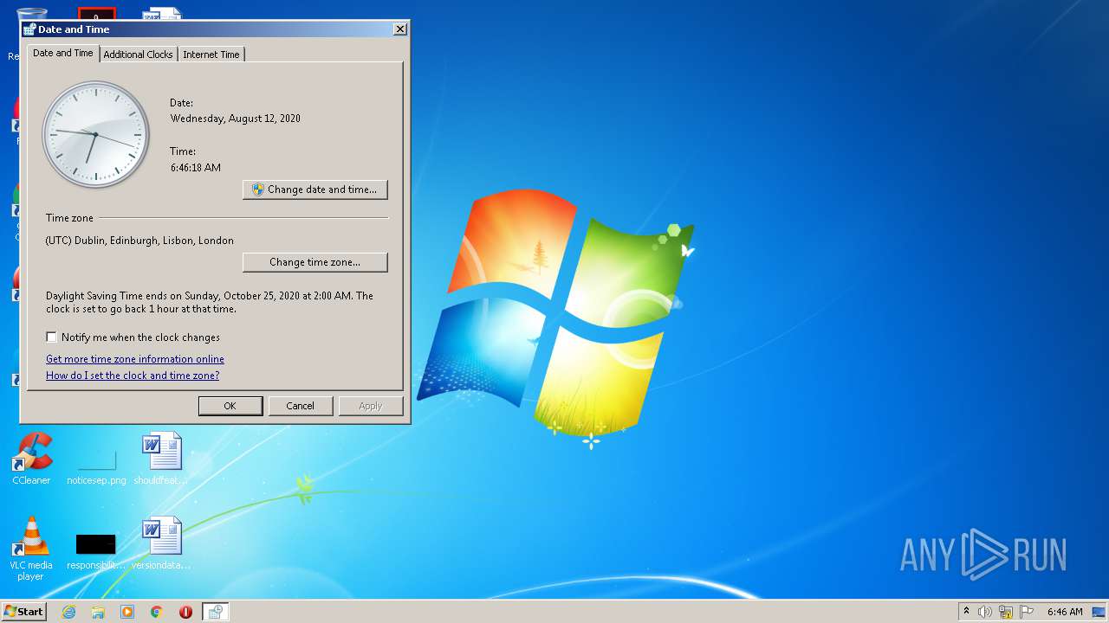Click the analog clock face
Screen dimensions: 1109x623
(x=96, y=134)
